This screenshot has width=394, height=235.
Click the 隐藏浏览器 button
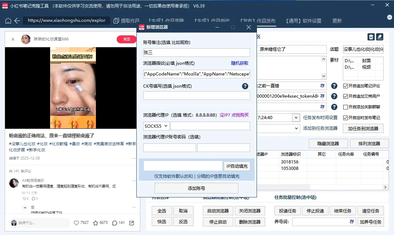328,144
